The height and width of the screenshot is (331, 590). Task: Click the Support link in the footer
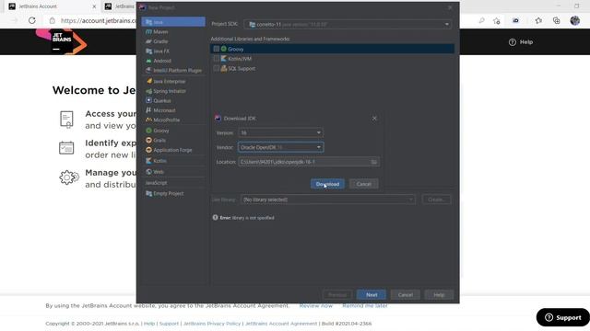click(x=169, y=324)
